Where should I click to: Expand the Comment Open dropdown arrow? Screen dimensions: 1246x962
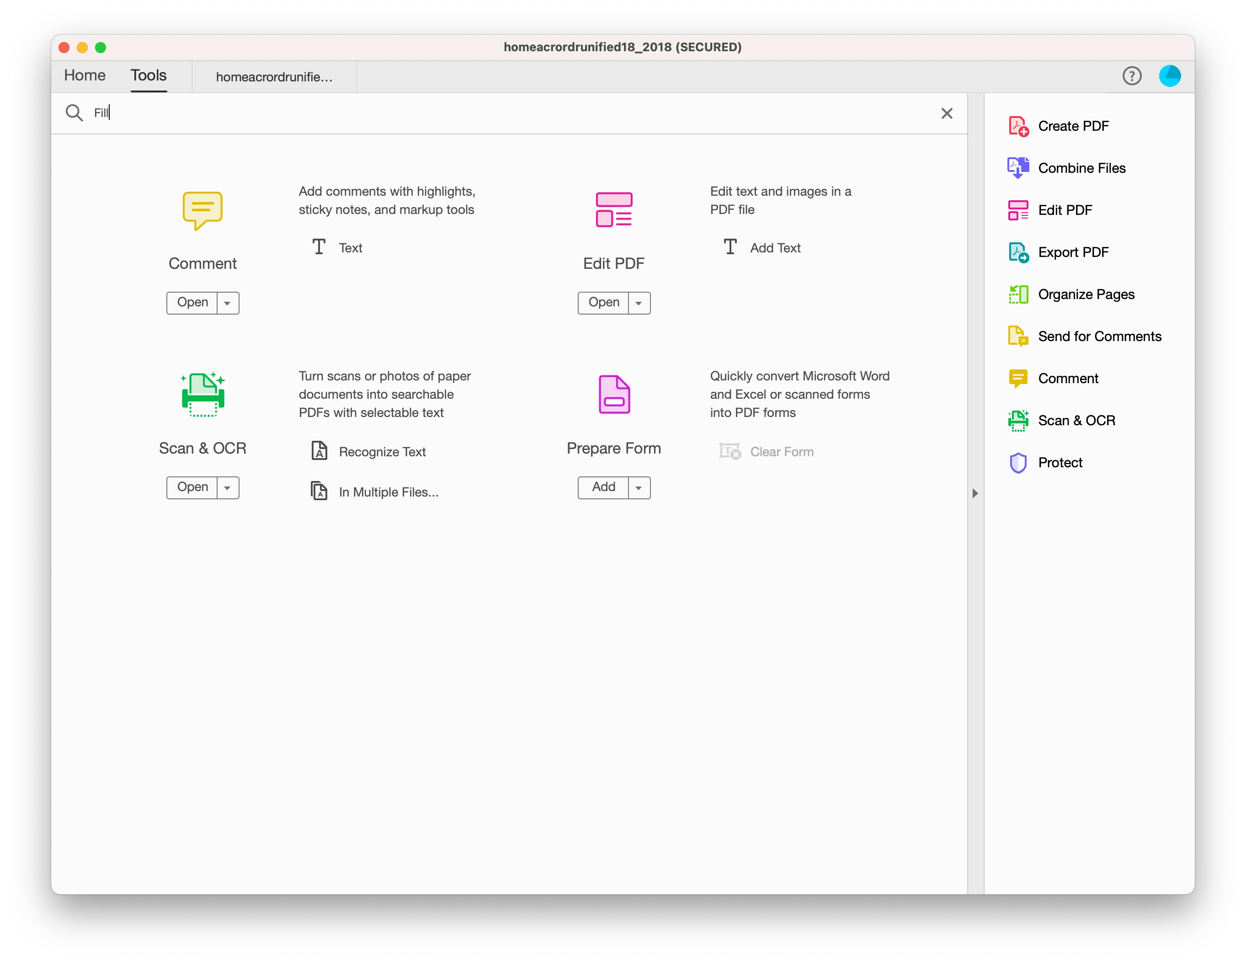coord(228,303)
